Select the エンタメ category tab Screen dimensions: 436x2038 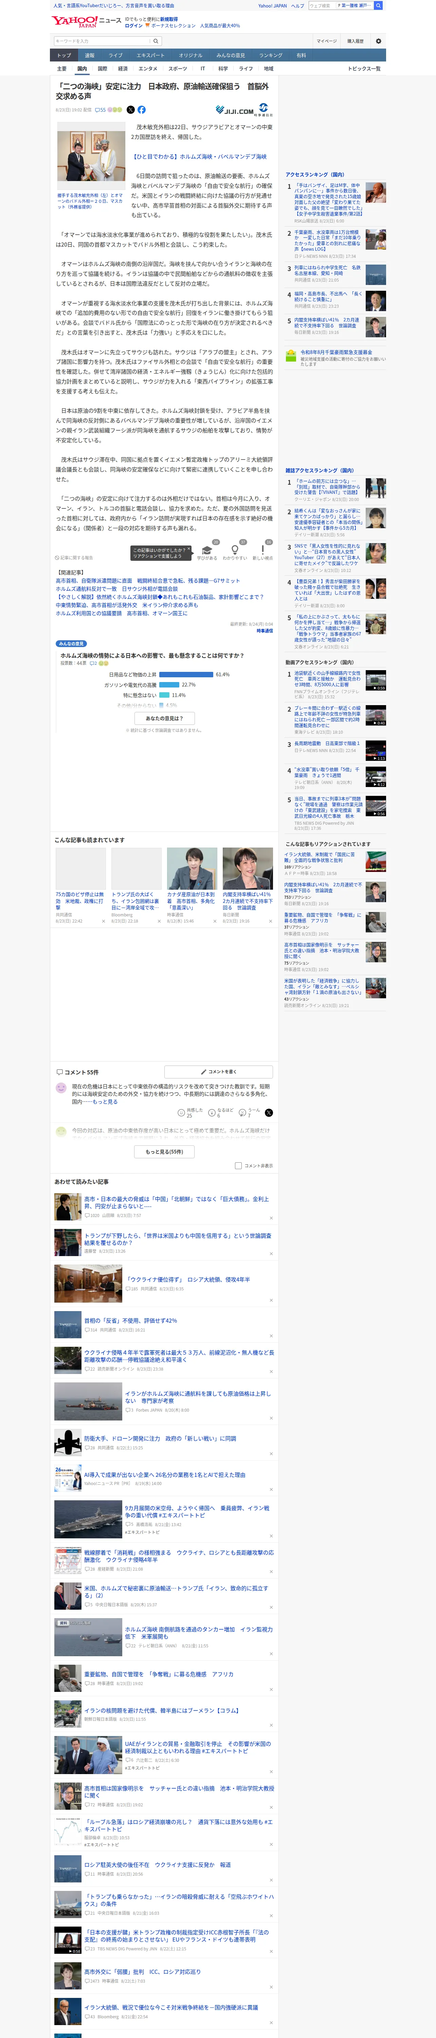point(148,69)
